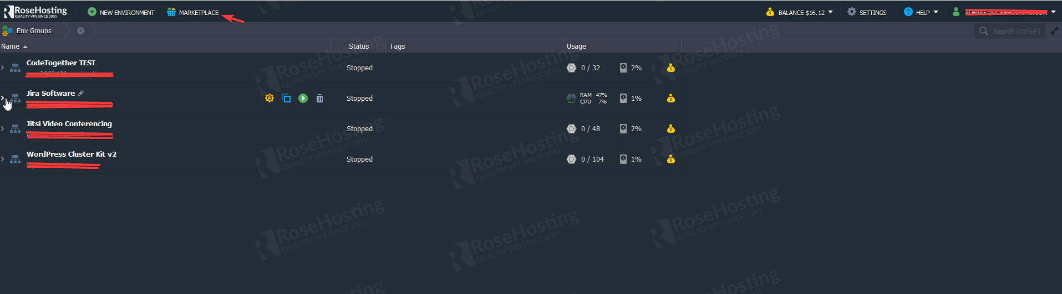This screenshot has height=294, width=1062.
Task: Select the Jitsi Video Conferencing name
Action: tap(69, 124)
